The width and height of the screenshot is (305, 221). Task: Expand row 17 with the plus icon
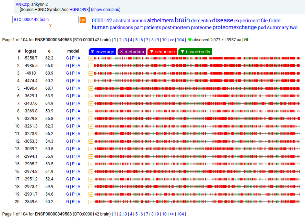click(91, 179)
